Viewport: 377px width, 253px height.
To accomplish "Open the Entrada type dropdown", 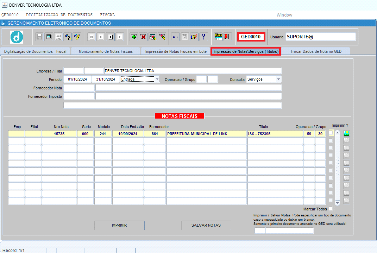I will [157, 79].
